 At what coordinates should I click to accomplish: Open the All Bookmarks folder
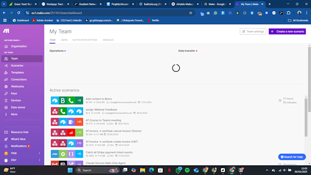[298, 21]
